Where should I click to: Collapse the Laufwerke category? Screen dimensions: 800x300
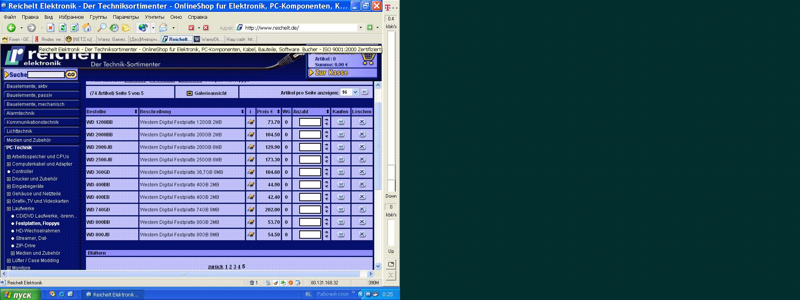pos(9,209)
